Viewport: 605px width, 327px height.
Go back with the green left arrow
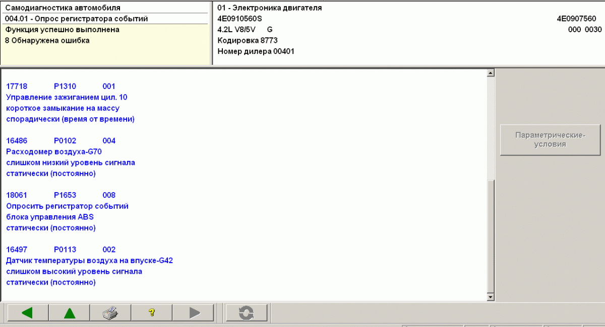tap(27, 313)
